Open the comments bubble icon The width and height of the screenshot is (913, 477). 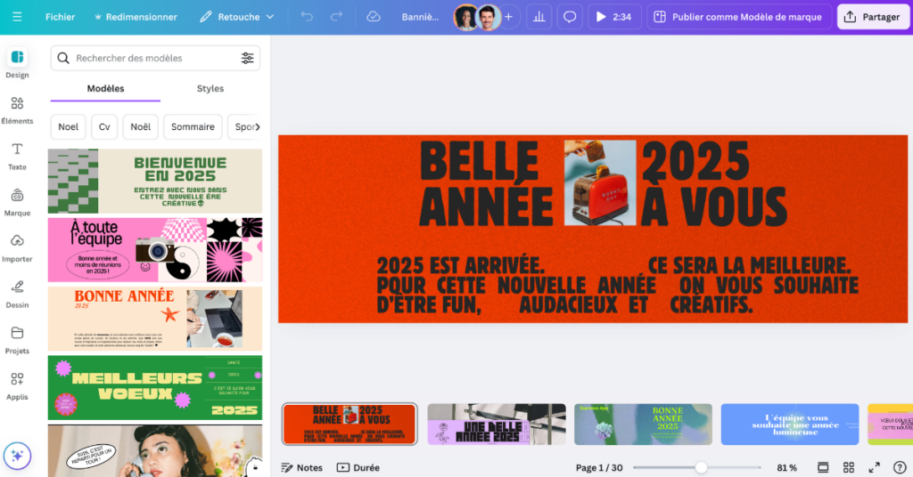tap(570, 17)
